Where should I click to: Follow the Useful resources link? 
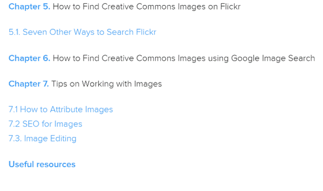pyautogui.click(x=42, y=165)
